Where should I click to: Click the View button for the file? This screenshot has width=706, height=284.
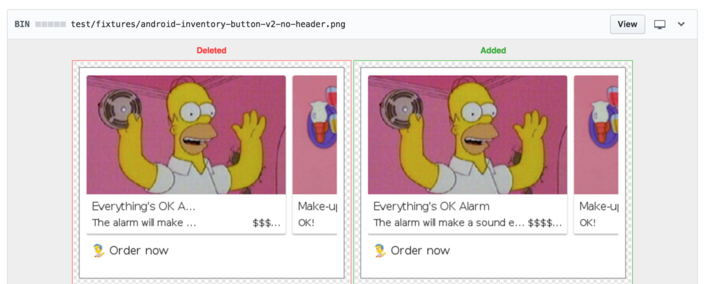627,24
